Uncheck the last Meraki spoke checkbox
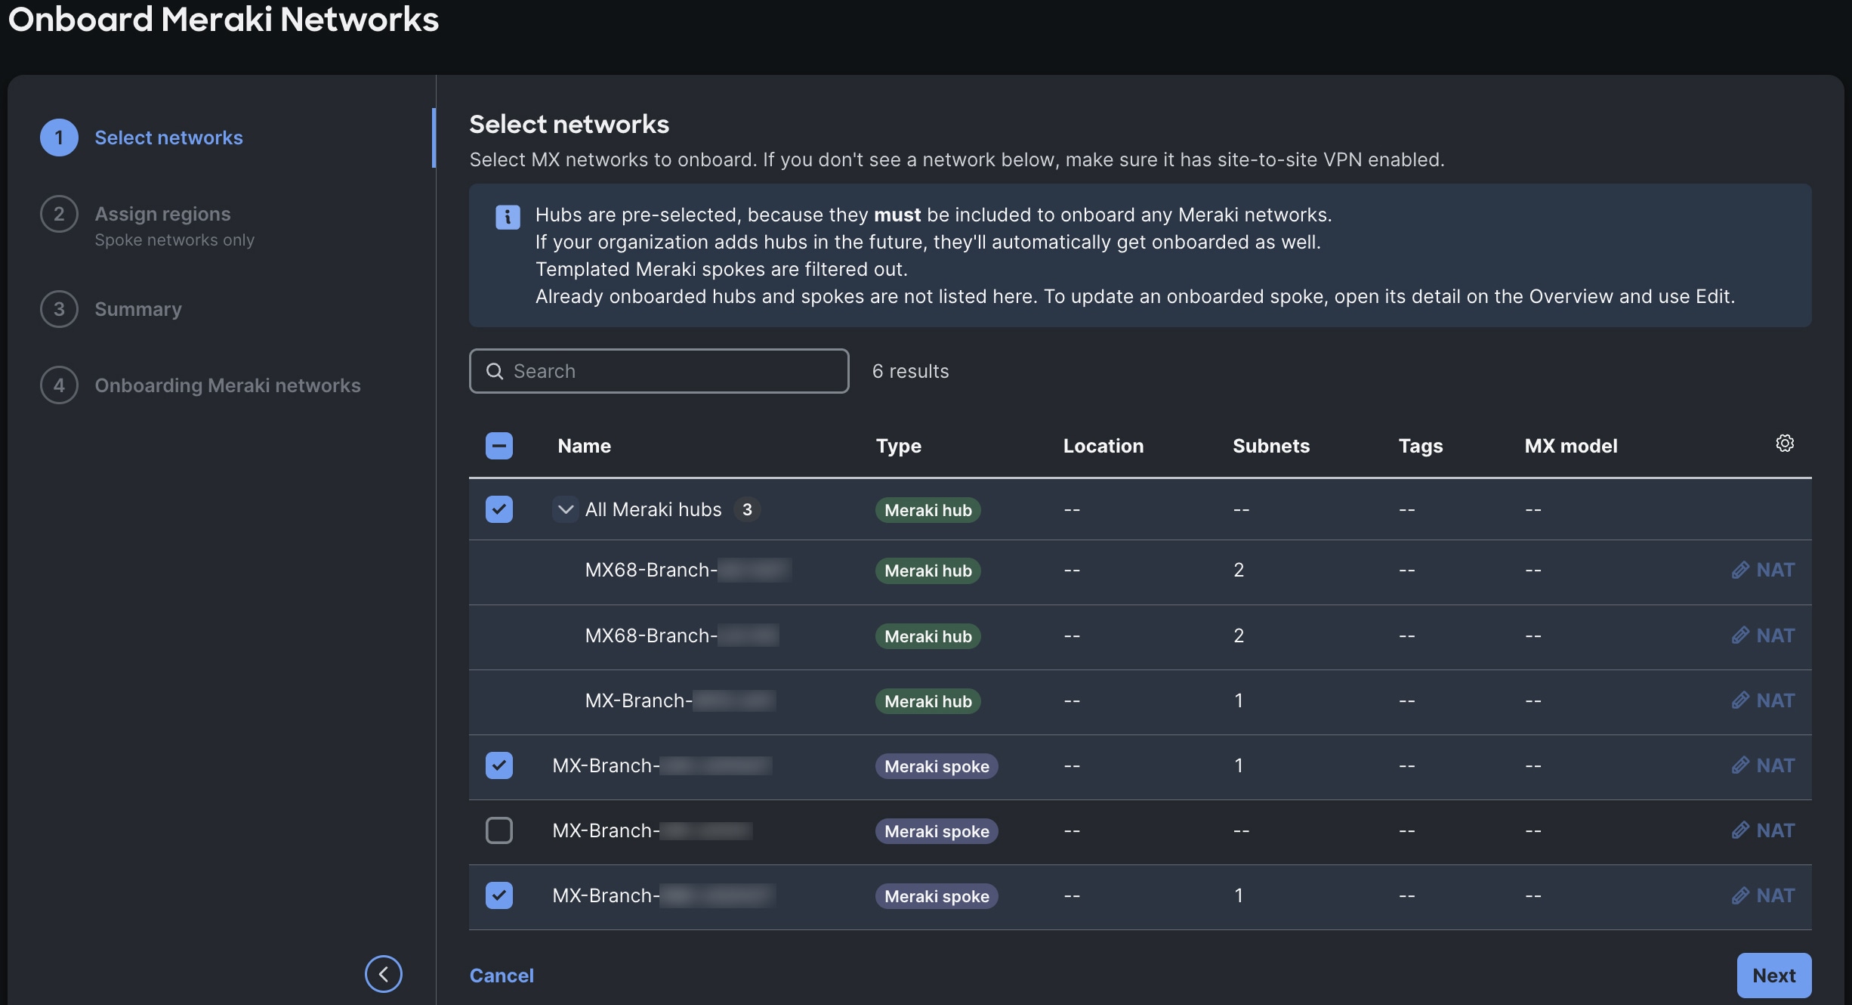 (499, 895)
